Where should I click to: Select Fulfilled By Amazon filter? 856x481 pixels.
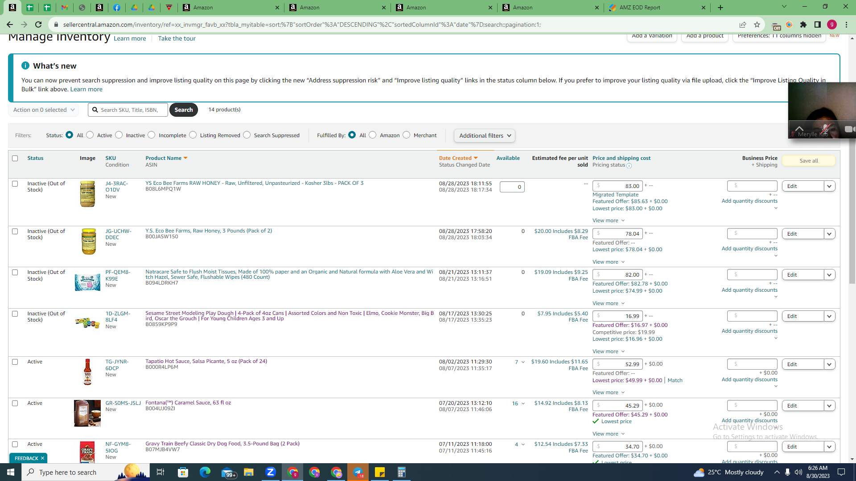pos(373,135)
